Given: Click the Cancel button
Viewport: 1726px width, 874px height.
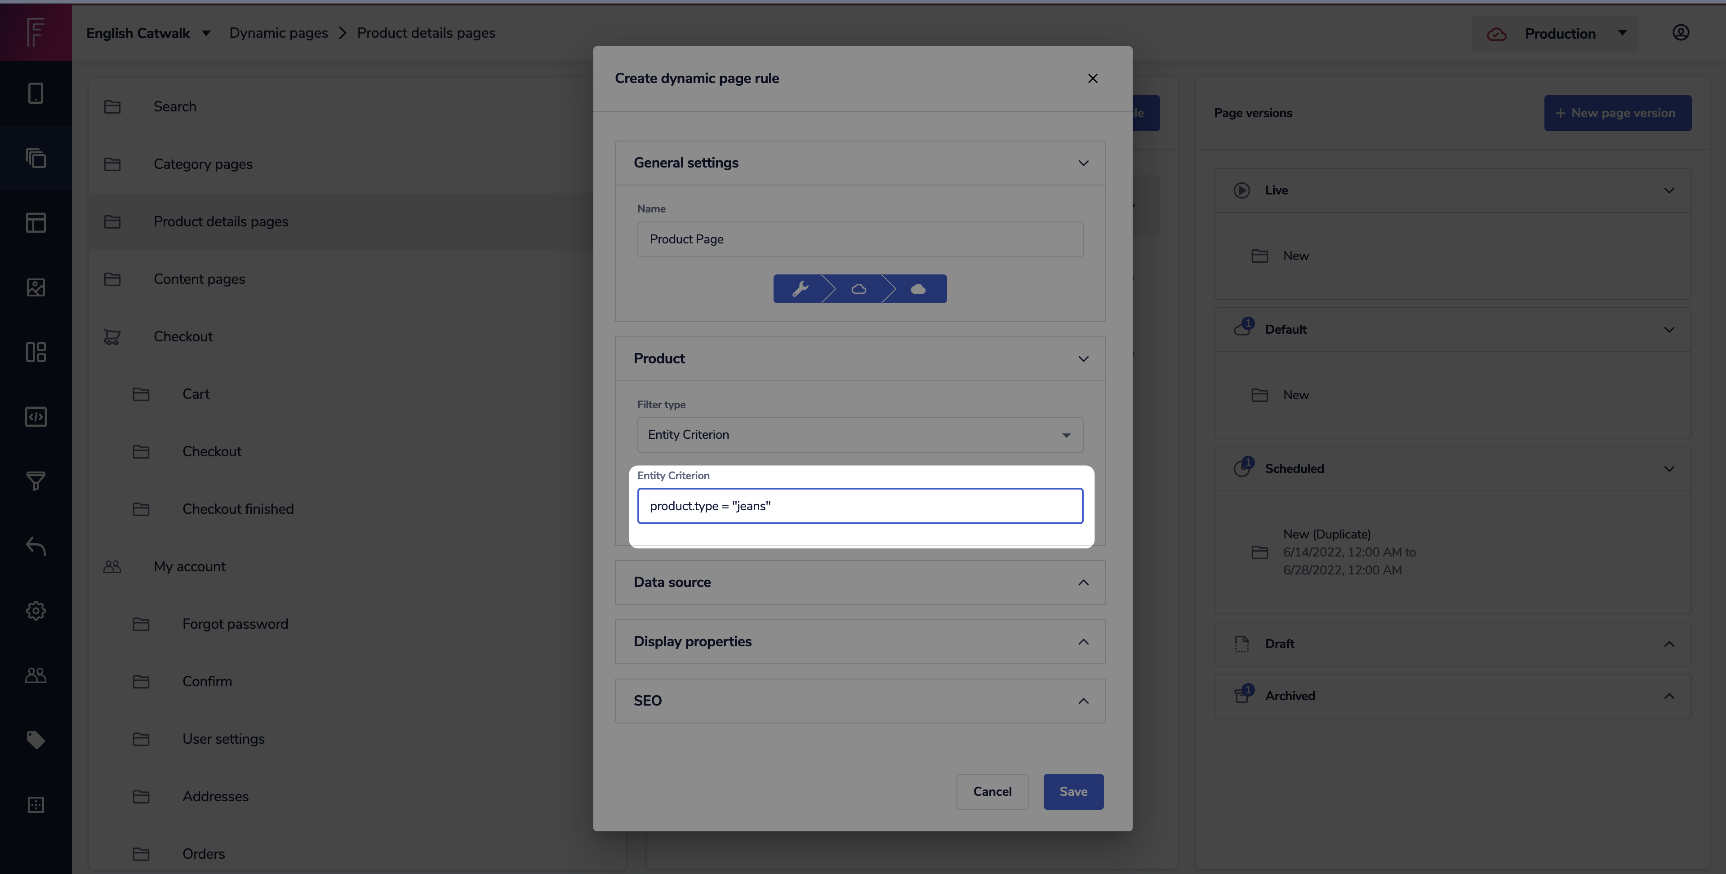Looking at the screenshot, I should click(x=992, y=792).
